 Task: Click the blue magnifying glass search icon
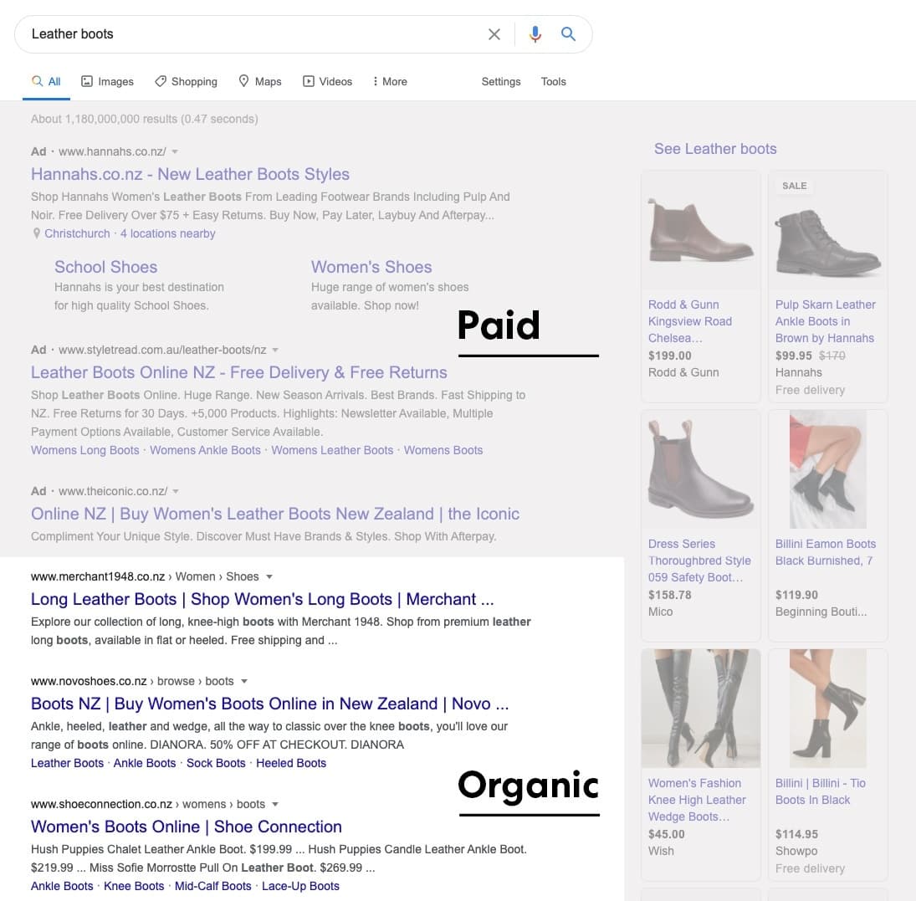(568, 34)
